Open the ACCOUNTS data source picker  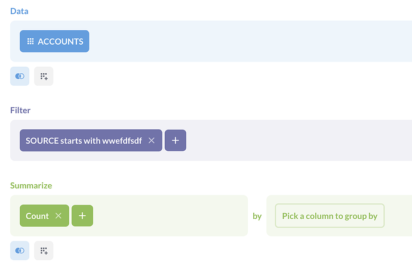[x=60, y=42]
